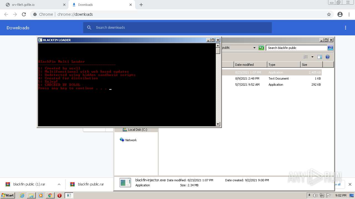The height and width of the screenshot is (199, 355).
Task: Show hidden system tray icons
Action: 309,195
